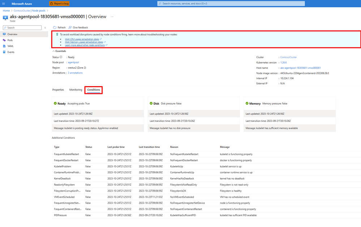Click the Overview sidebar icon
This screenshot has height=227, width=361.
coord(4,34)
